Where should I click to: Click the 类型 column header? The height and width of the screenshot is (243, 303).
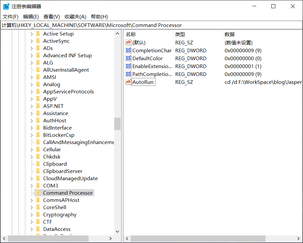pyautogui.click(x=180, y=34)
